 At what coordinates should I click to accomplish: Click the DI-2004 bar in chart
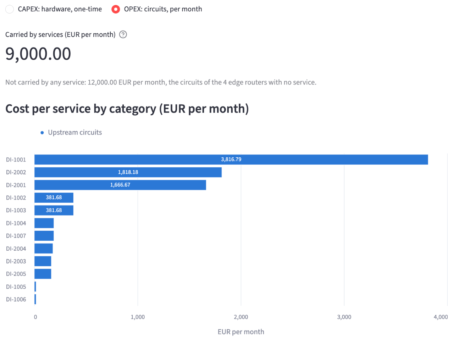click(43, 249)
